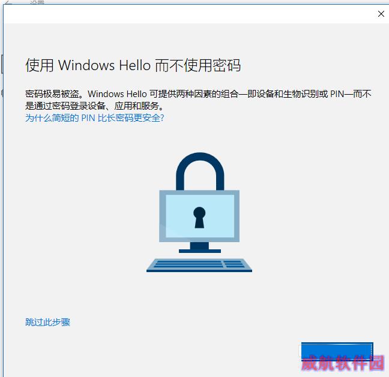Click the keyboard graphic under the monitor

199,266
